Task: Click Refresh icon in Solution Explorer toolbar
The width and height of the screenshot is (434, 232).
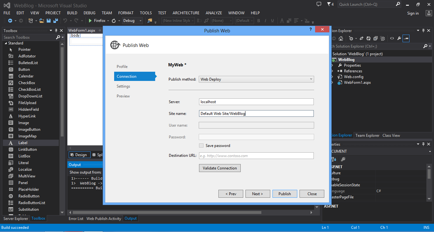Action: click(x=369, y=38)
